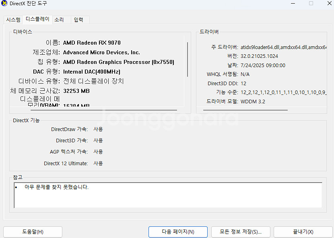Click the AGP 텍스처 가속 label
The width and height of the screenshot is (334, 238).
coord(69,152)
